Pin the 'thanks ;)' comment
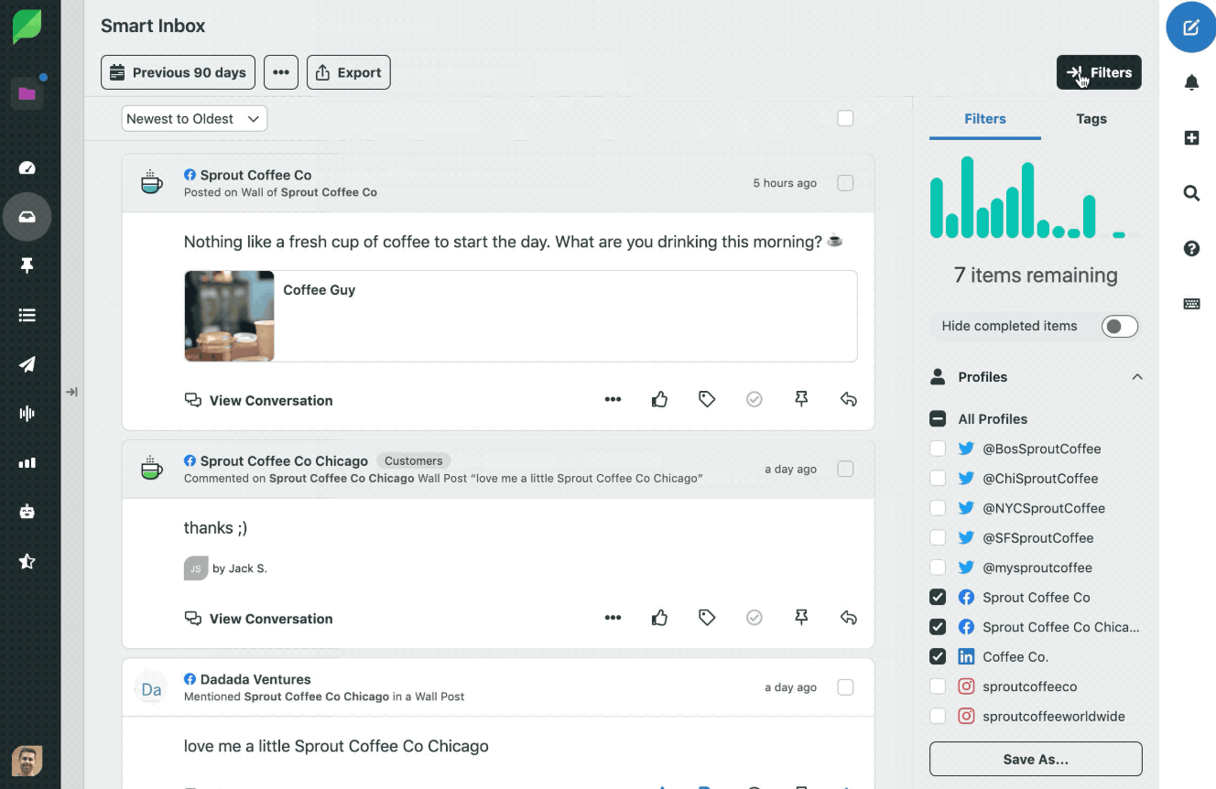 point(801,618)
